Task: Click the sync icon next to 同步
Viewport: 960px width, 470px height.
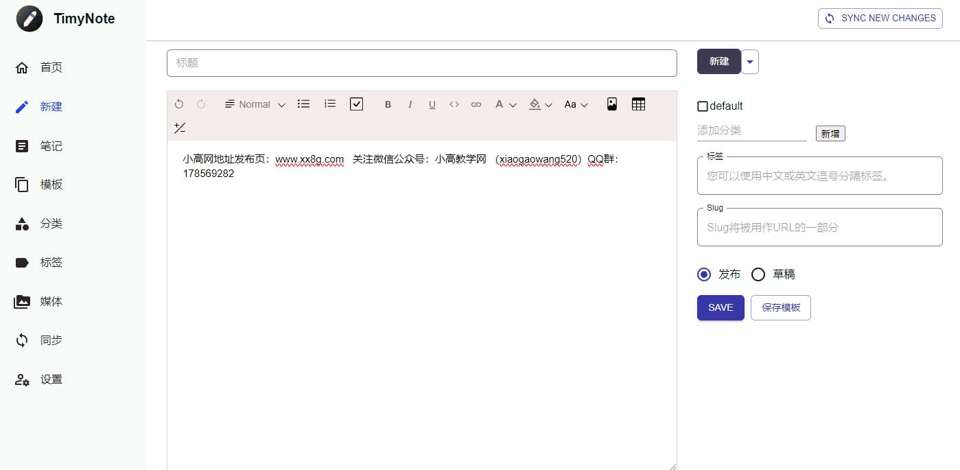Action: [22, 340]
